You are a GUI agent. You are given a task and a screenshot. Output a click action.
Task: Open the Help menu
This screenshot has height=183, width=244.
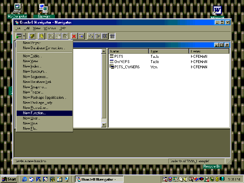[x=63, y=28]
